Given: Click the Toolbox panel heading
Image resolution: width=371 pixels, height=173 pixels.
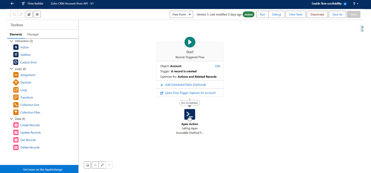Looking at the screenshot, I should [17, 25].
